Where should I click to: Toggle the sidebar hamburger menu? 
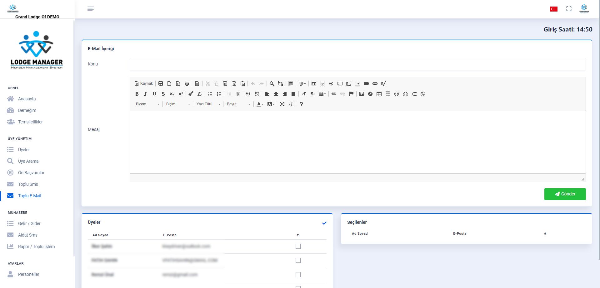tap(91, 9)
